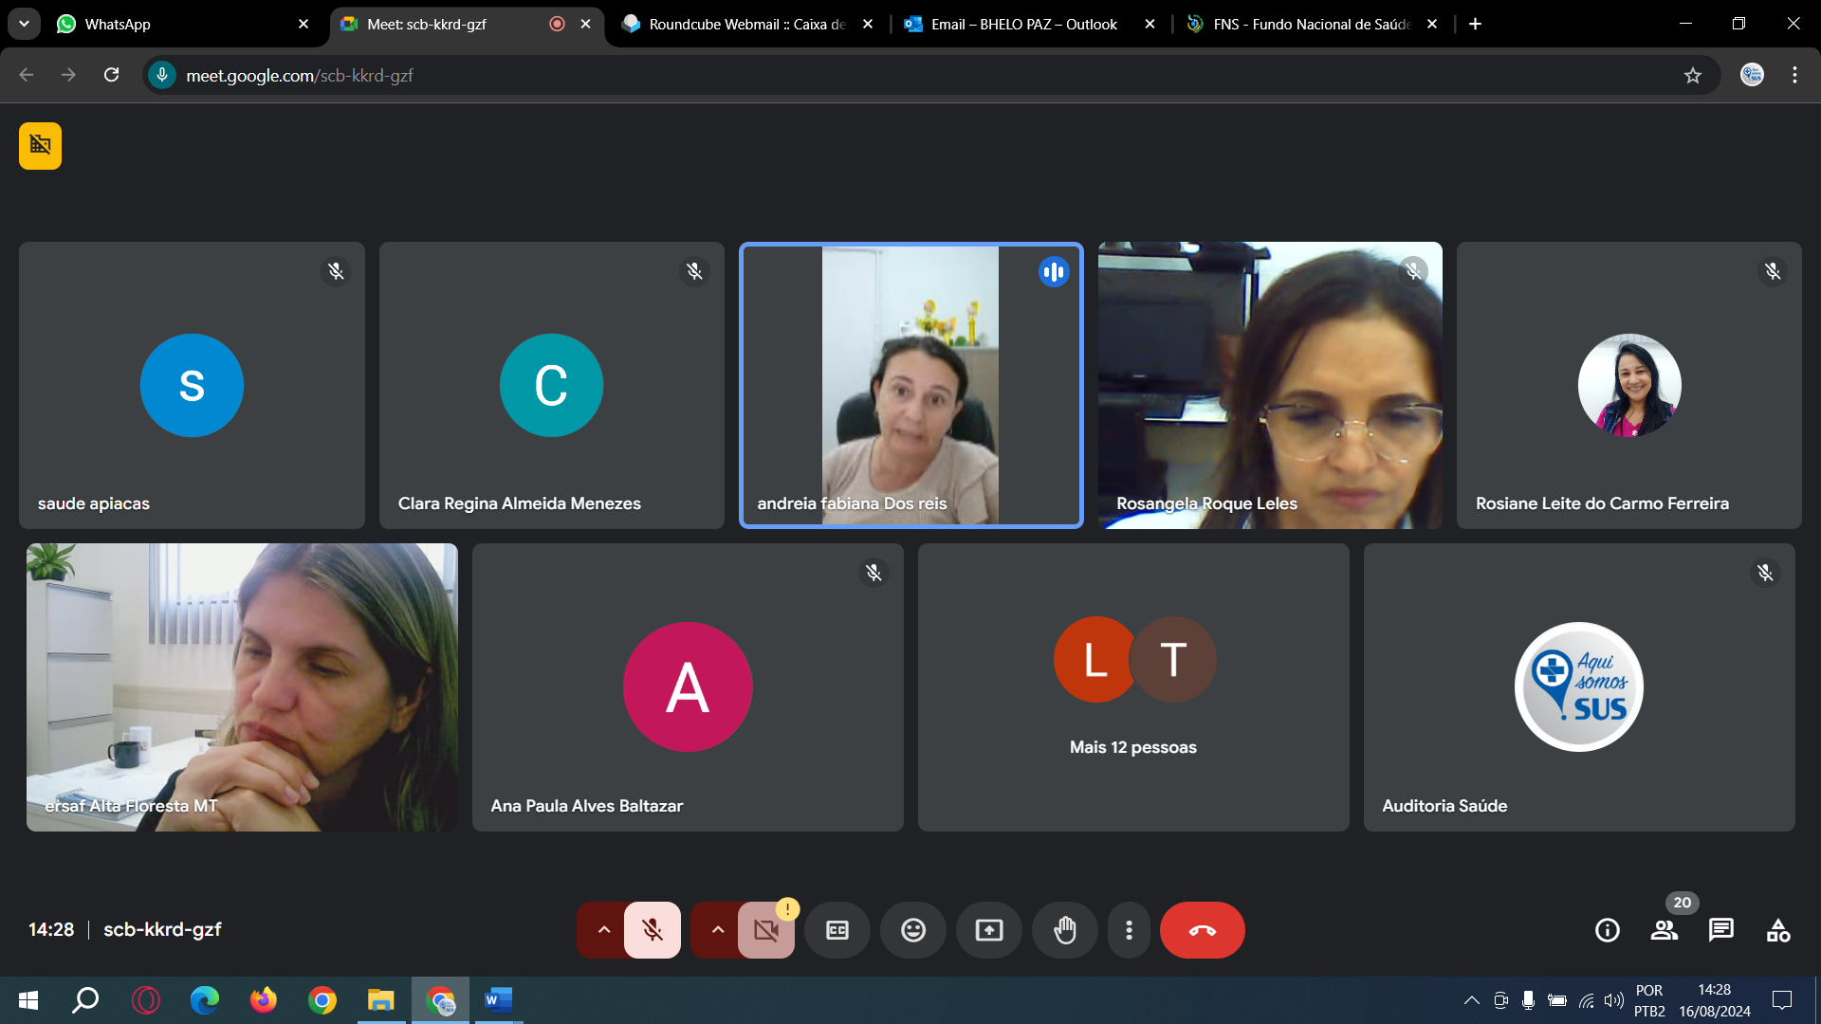
Task: Turn on the camera in Meet toolbar
Action: [x=766, y=930]
